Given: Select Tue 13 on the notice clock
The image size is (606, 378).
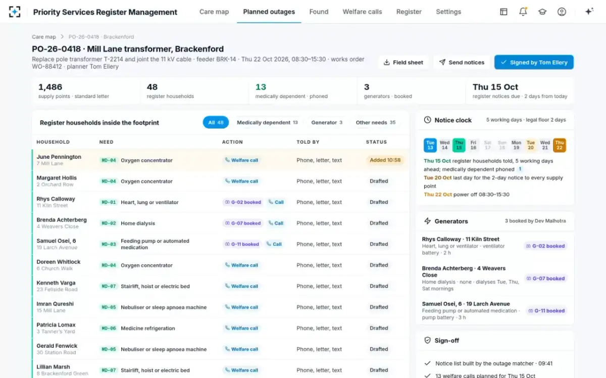Looking at the screenshot, I should point(430,145).
